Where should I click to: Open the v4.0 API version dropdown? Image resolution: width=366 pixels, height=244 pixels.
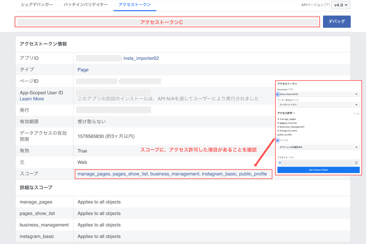[341, 5]
